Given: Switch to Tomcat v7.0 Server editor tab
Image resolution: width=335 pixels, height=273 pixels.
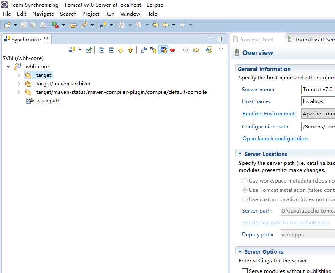Looking at the screenshot, I should point(311,40).
